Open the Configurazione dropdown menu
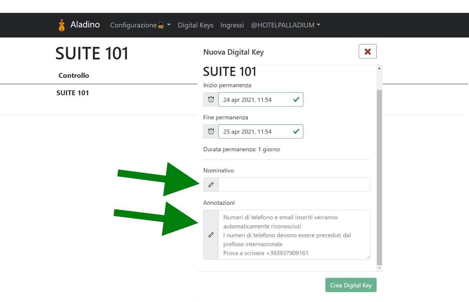The width and height of the screenshot is (469, 302). 140,25
